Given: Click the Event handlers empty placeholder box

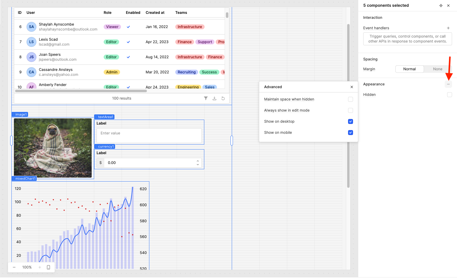Looking at the screenshot, I should 407,39.
